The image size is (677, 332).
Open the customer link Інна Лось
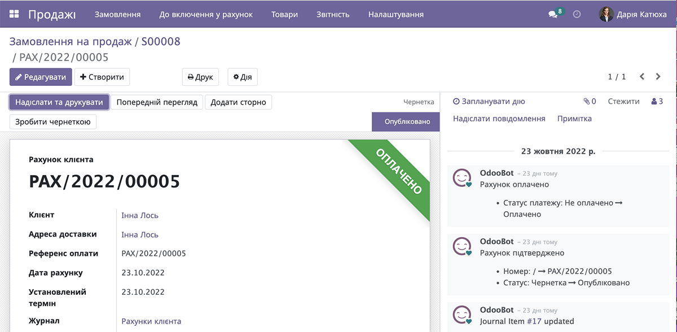(140, 216)
